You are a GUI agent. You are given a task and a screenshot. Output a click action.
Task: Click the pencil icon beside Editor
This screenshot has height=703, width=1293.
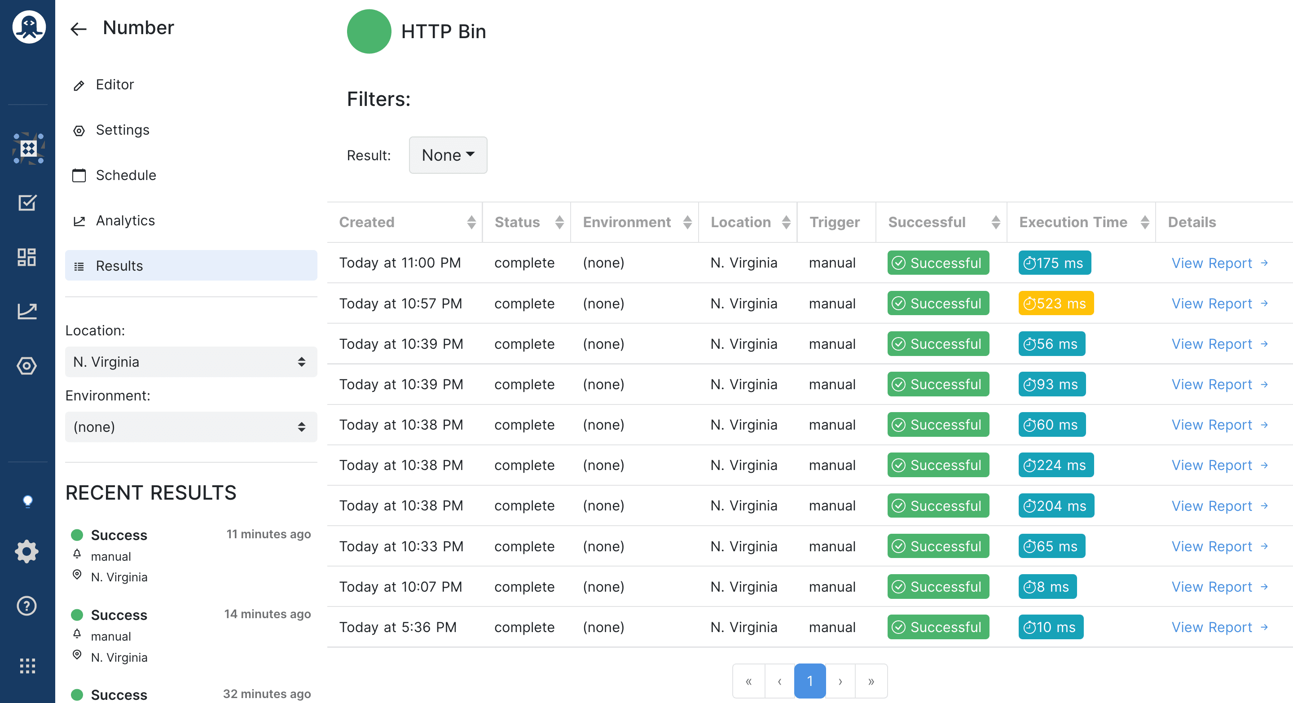[x=79, y=85]
